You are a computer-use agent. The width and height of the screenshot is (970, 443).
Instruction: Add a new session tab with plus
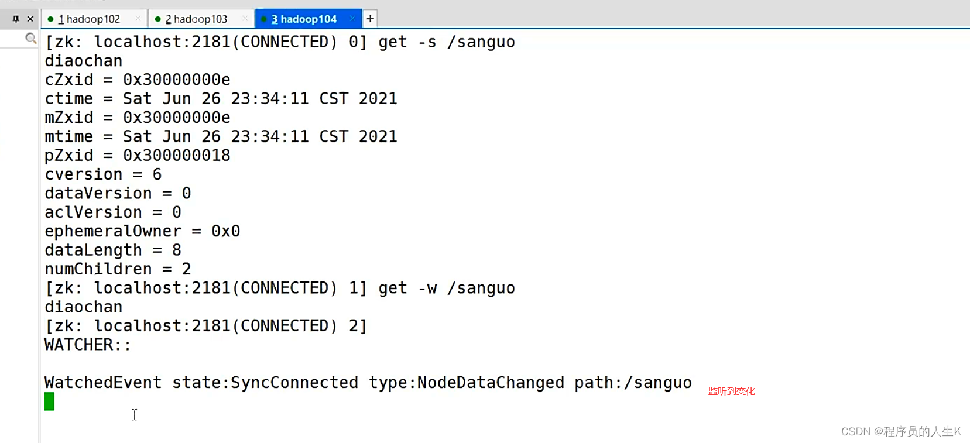tap(370, 19)
